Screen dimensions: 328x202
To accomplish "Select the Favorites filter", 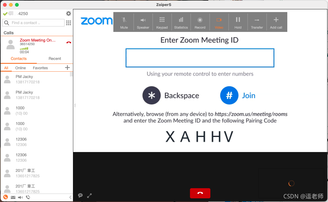I will (x=40, y=68).
